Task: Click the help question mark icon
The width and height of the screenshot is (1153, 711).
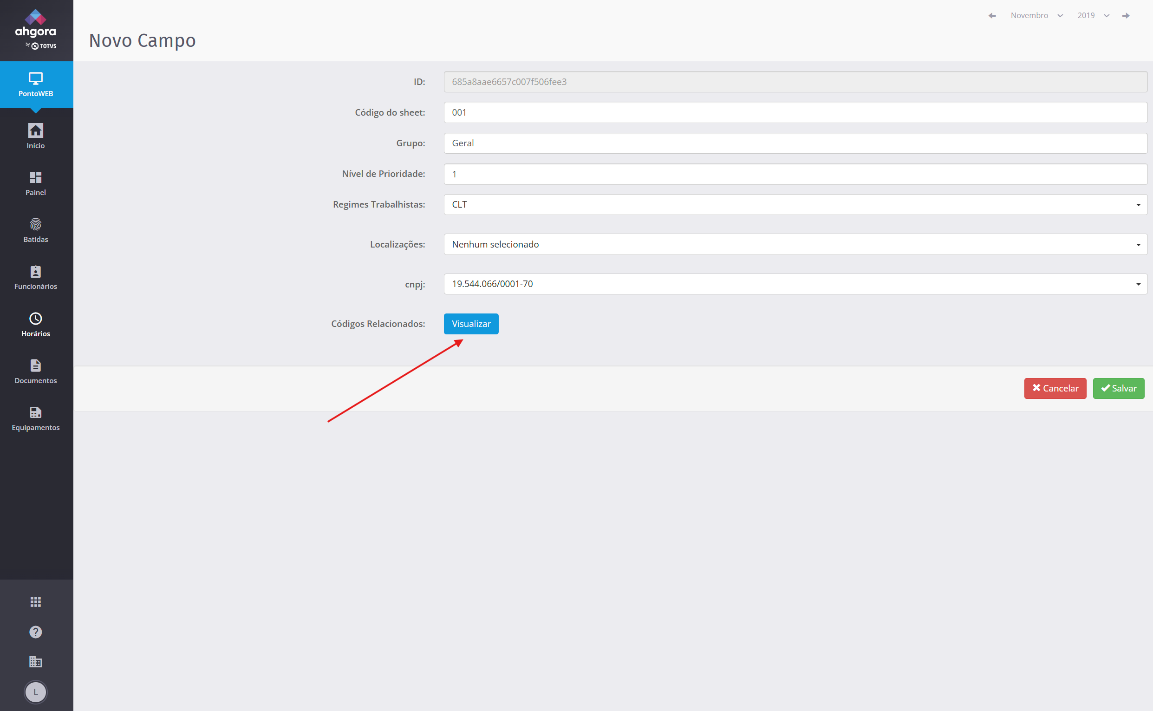Action: pyautogui.click(x=36, y=632)
